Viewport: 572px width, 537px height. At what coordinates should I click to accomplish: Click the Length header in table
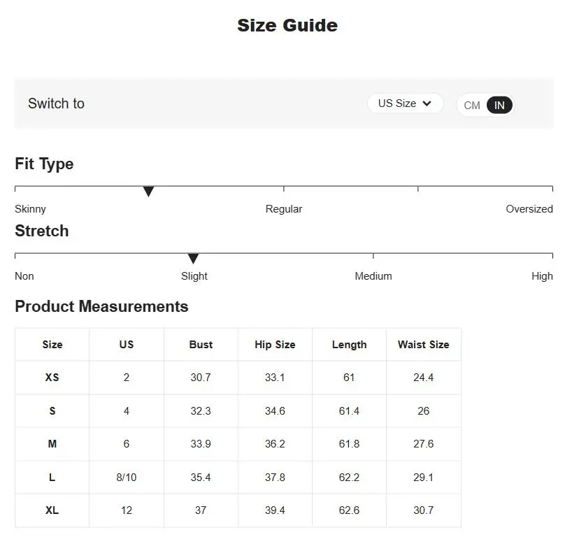349,345
